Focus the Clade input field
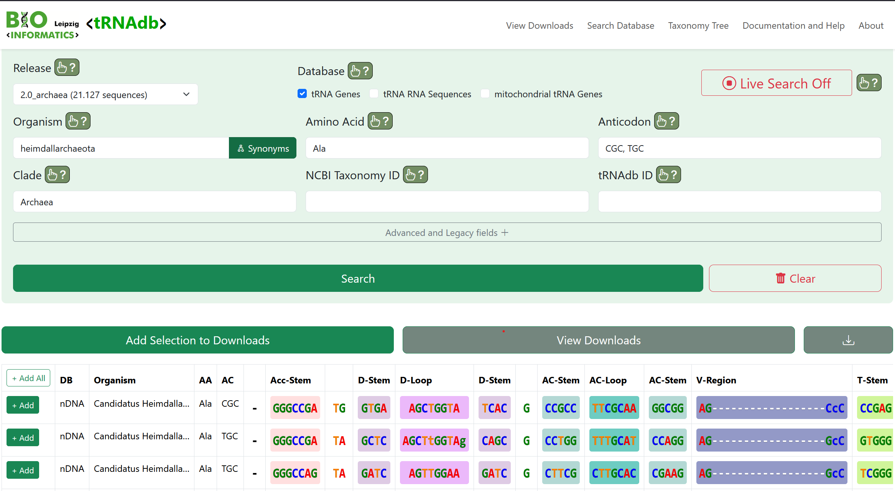Viewport: 895px width, 491px height. click(155, 202)
